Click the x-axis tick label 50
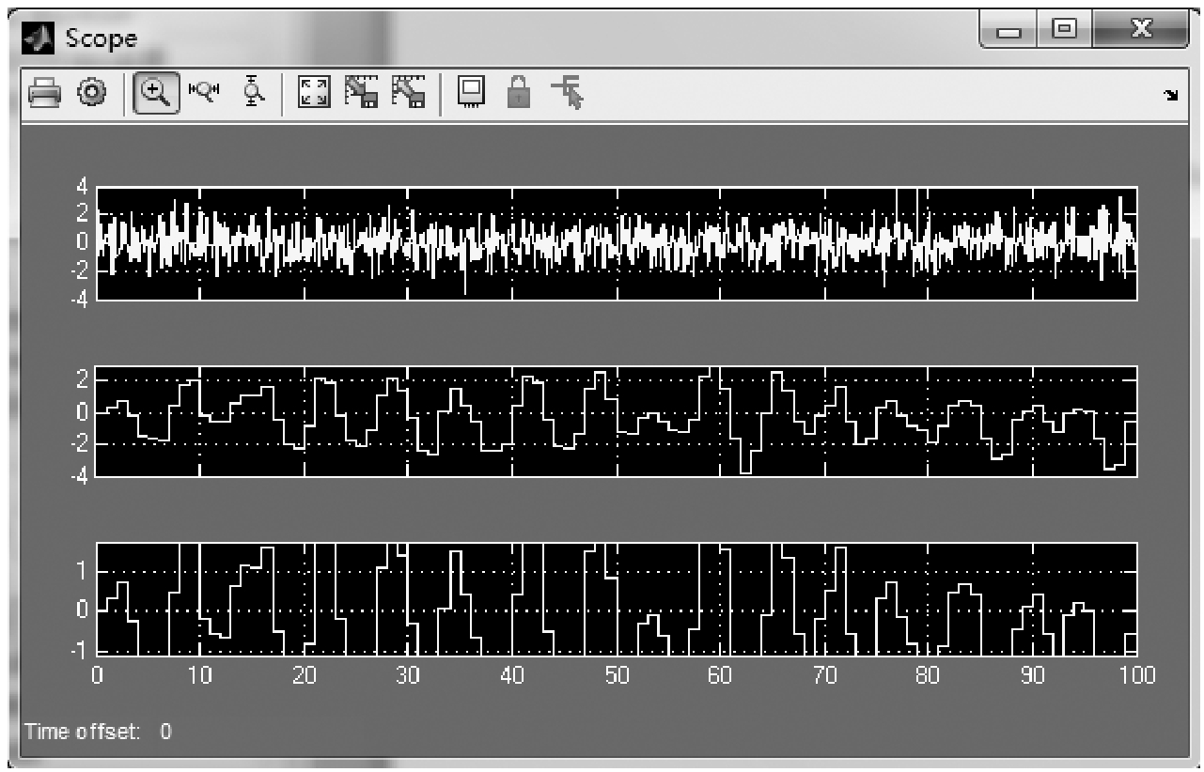This screenshot has height=772, width=1204. 616,676
